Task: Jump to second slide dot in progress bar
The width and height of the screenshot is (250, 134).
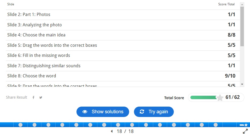Action: (x=34, y=125)
